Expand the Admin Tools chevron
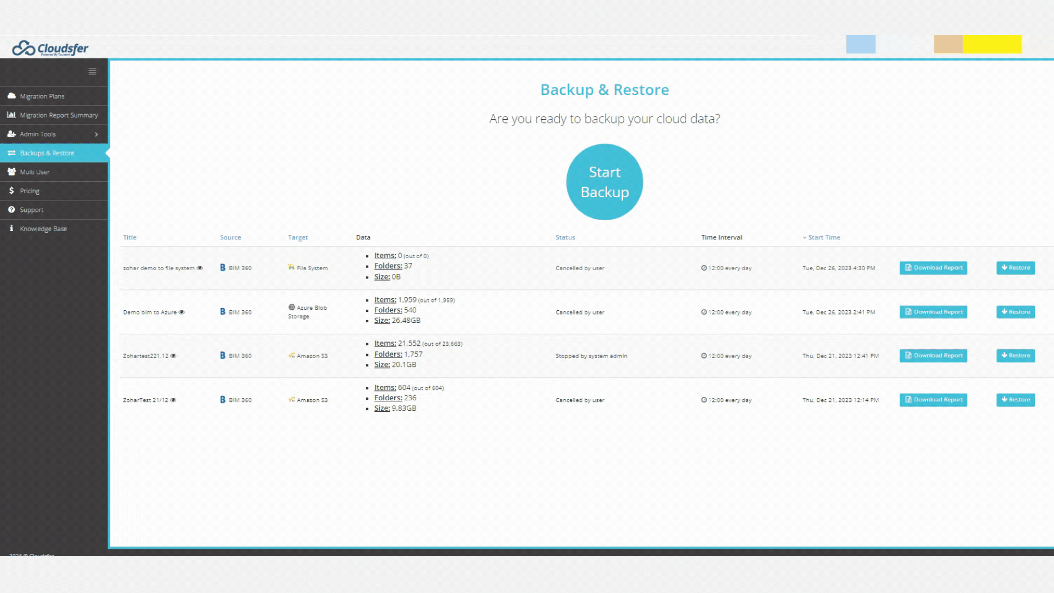The width and height of the screenshot is (1054, 593). pos(97,134)
